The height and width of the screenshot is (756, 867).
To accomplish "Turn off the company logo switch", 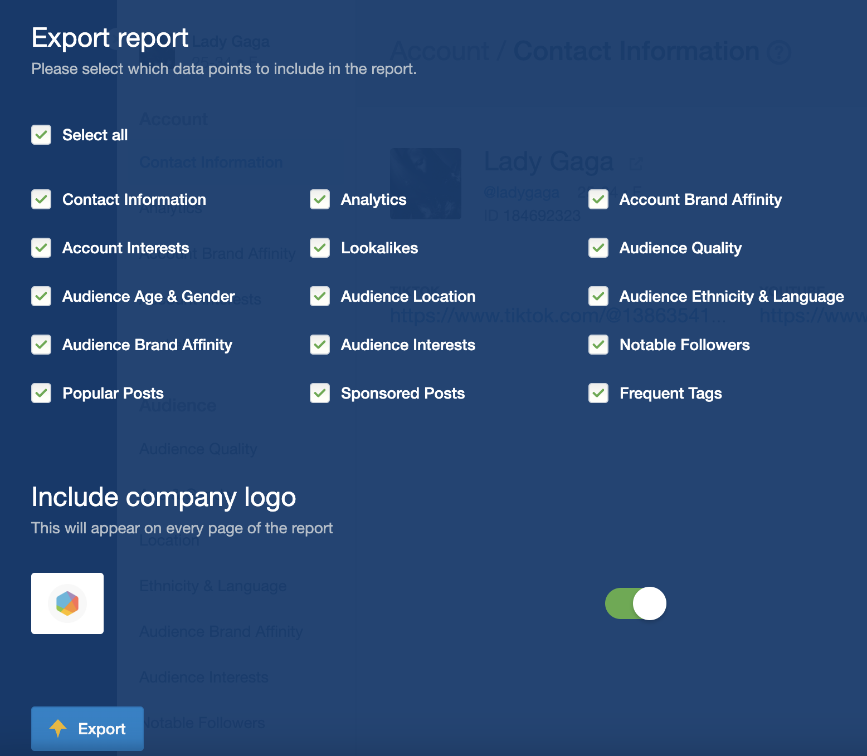I will coord(636,603).
